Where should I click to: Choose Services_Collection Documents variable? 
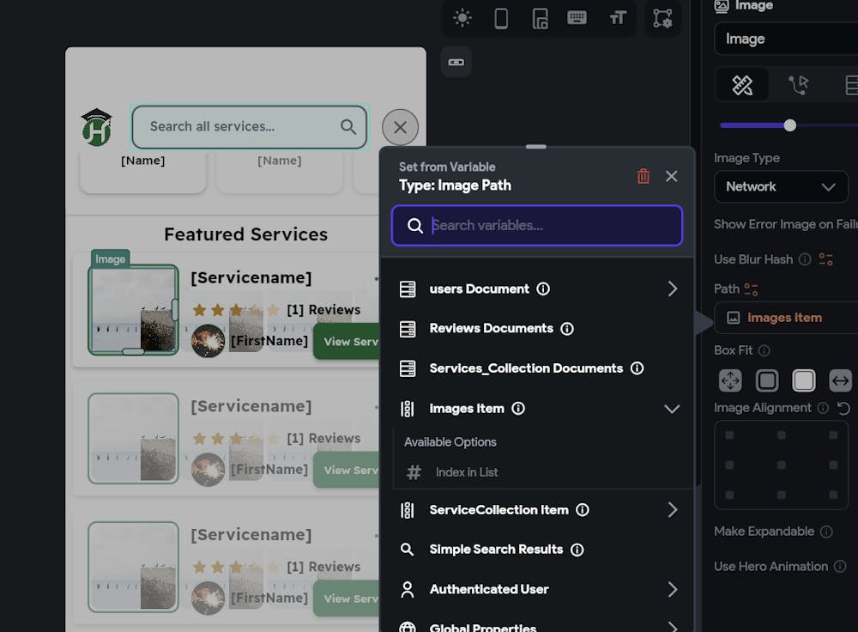(525, 368)
